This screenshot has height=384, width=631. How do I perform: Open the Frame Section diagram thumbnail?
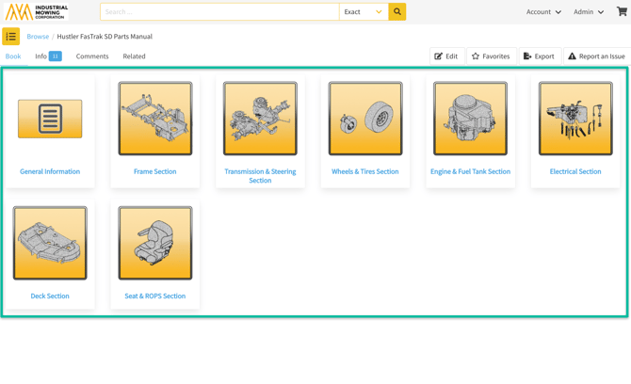pyautogui.click(x=155, y=119)
